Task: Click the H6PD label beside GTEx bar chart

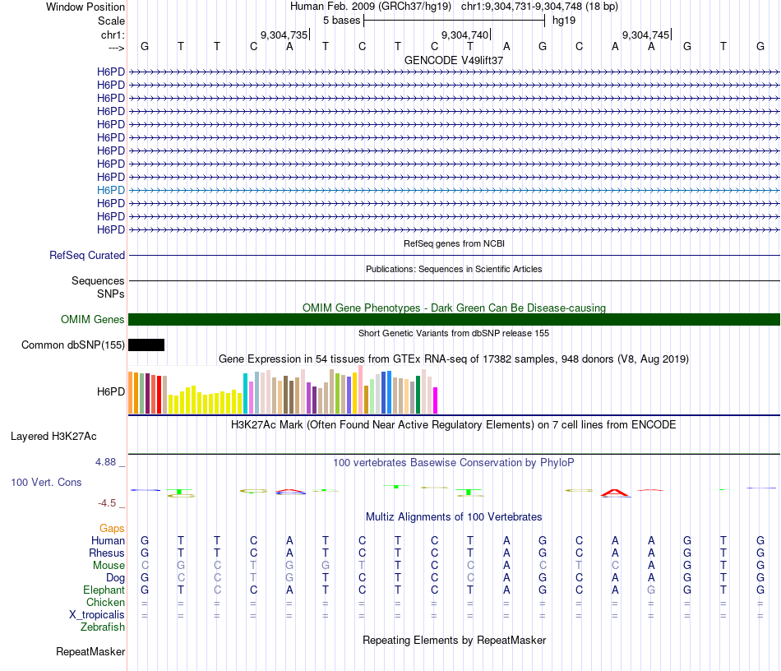Action: [111, 391]
